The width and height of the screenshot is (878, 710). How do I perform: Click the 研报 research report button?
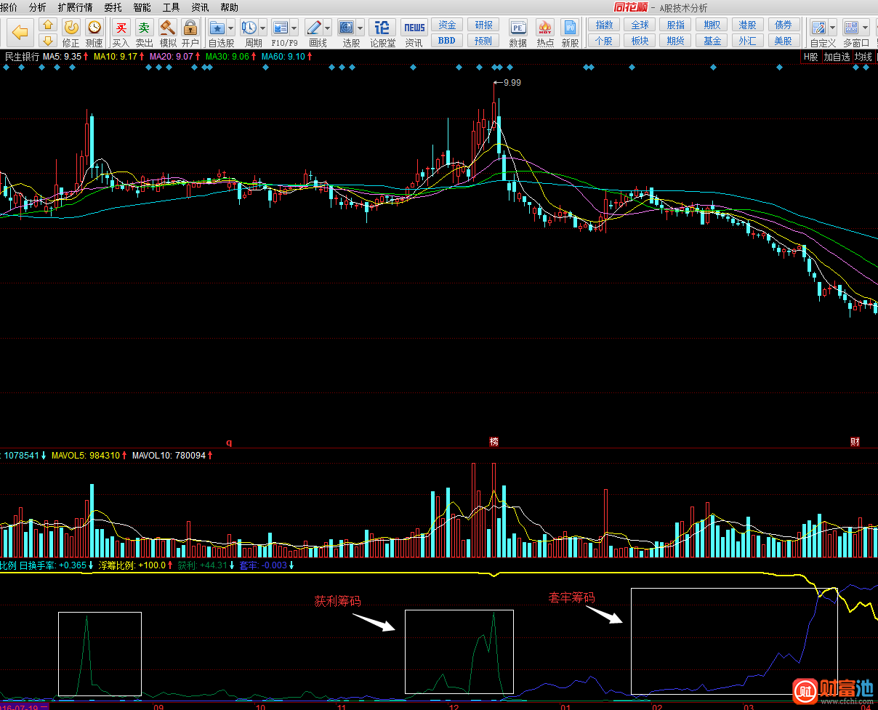coord(483,25)
